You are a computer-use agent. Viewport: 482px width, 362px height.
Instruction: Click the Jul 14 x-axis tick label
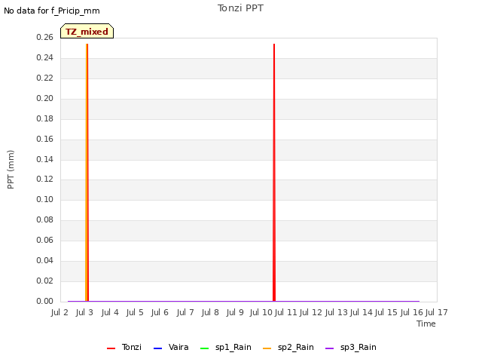click(x=361, y=312)
